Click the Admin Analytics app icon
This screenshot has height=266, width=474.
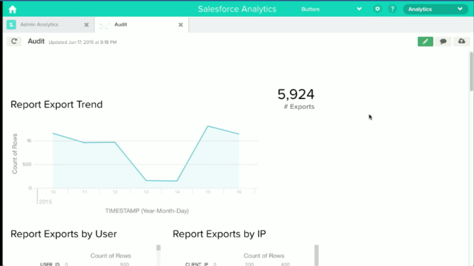pyautogui.click(x=11, y=24)
